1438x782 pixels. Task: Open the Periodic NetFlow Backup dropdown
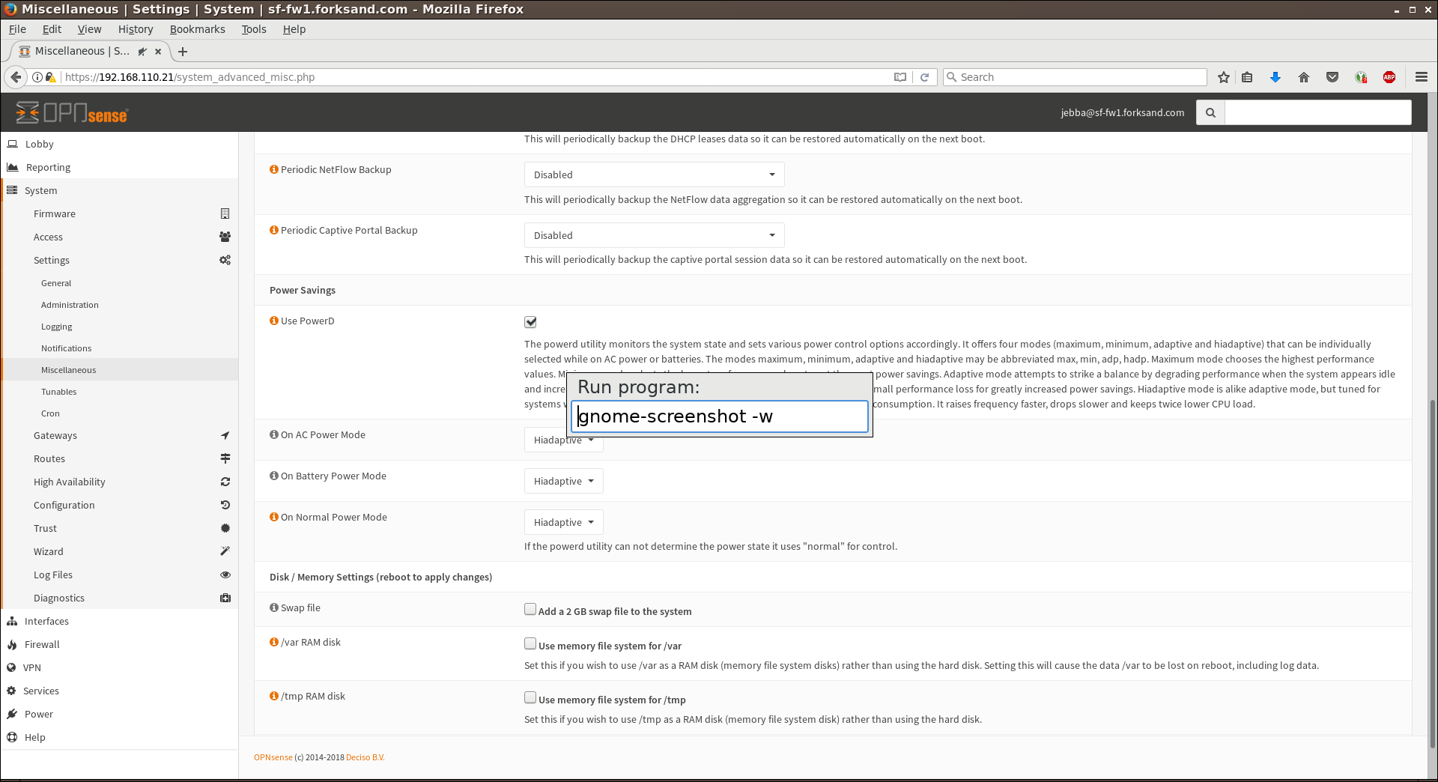coord(654,175)
